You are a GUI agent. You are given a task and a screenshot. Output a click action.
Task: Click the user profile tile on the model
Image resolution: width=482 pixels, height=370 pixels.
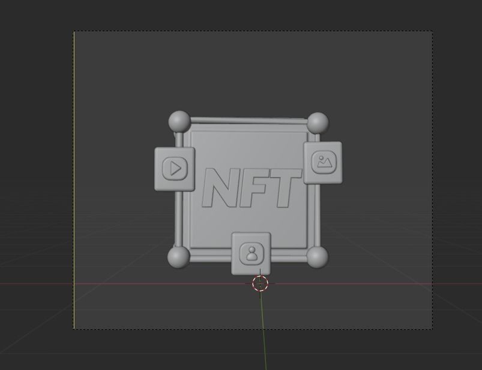tap(251, 253)
